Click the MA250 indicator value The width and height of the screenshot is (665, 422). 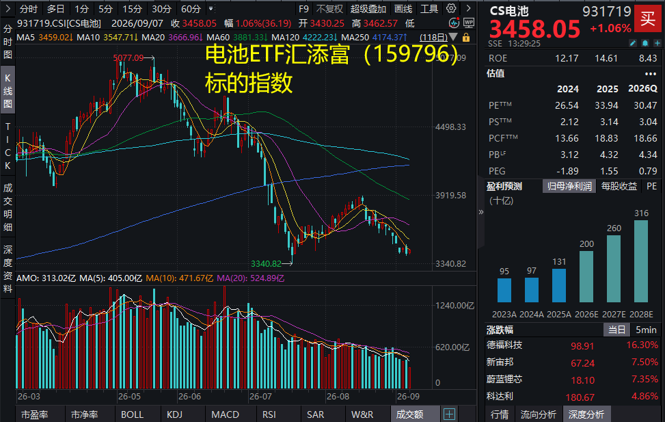390,38
